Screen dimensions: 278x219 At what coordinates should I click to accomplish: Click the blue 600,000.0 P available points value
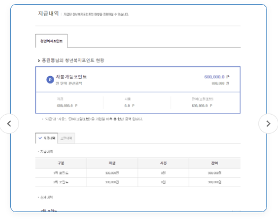tap(217, 77)
